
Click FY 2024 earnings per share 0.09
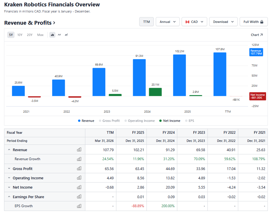click(171, 197)
